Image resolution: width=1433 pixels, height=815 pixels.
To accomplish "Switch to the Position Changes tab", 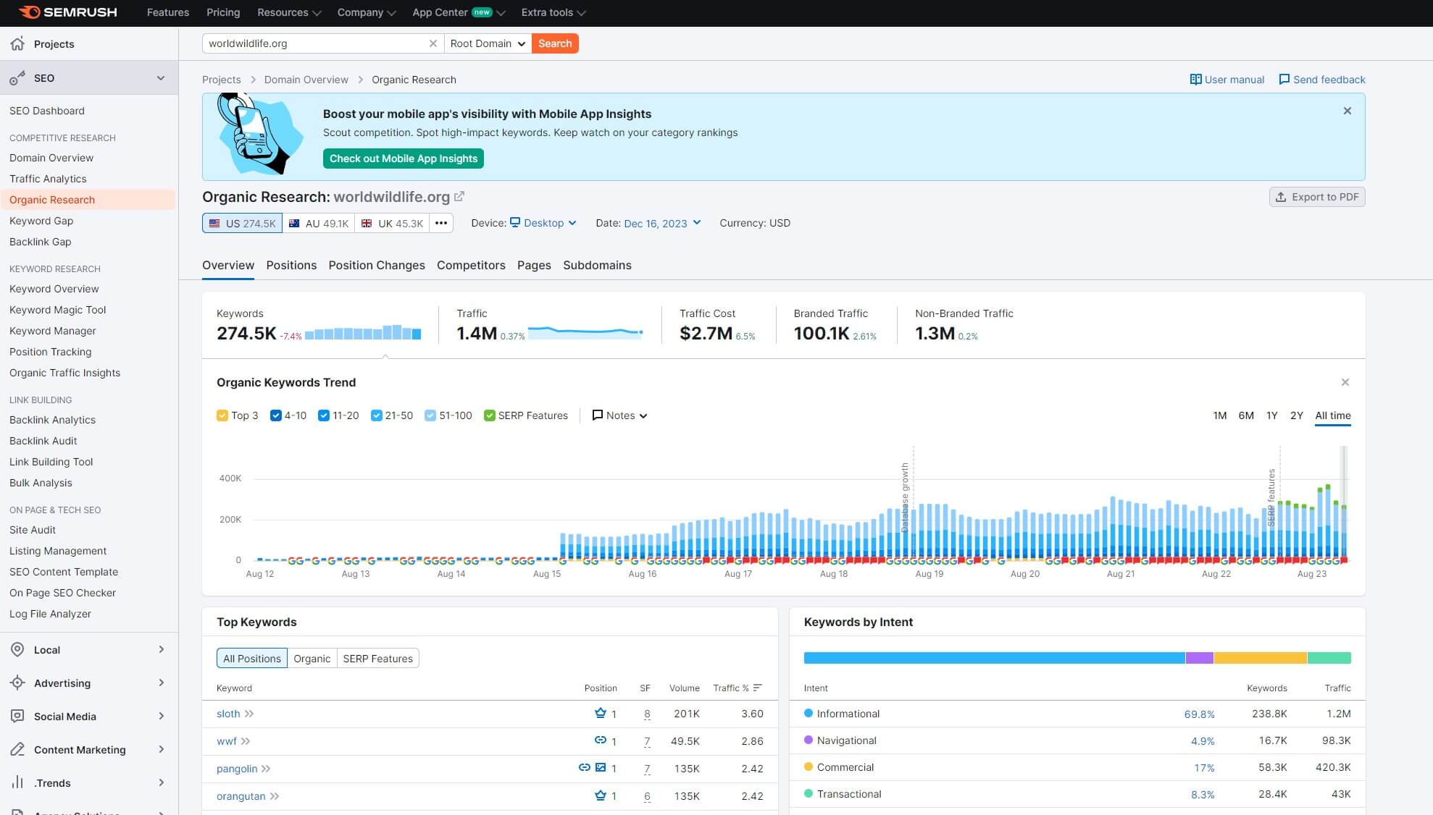I will click(377, 265).
